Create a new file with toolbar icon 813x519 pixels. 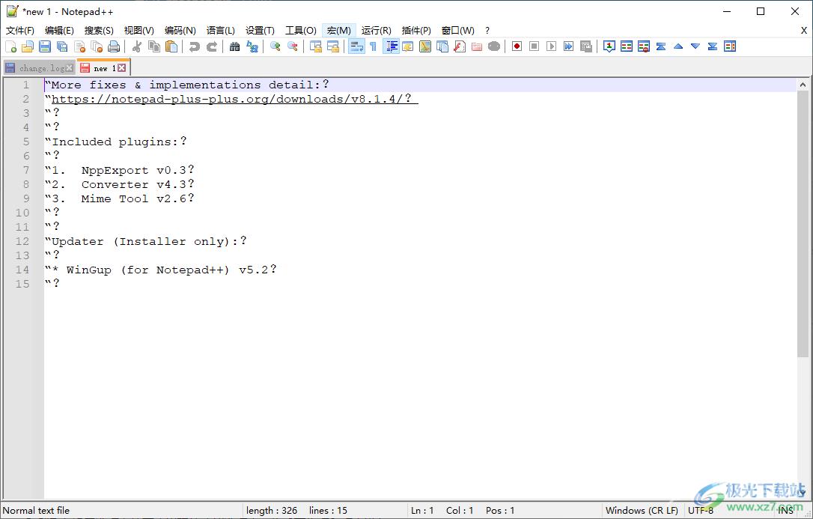tap(11, 46)
